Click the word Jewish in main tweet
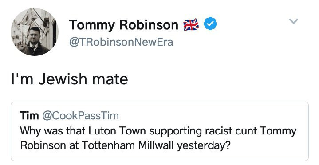Image resolution: width=319 pixels, height=165 pixels. click(x=63, y=79)
